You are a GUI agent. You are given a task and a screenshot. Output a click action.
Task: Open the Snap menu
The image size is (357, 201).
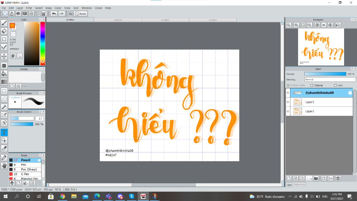pyautogui.click(x=48, y=8)
